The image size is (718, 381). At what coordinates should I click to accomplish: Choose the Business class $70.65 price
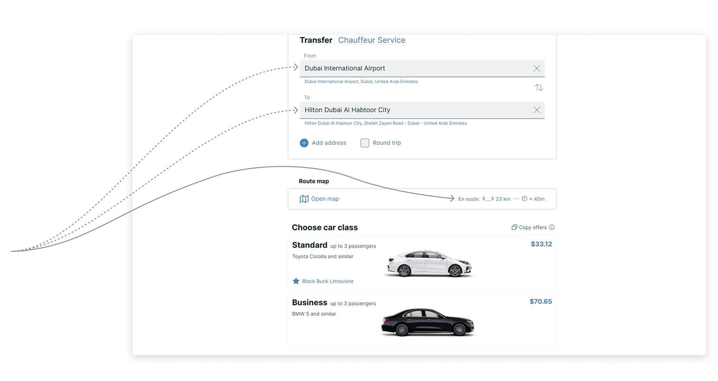(541, 302)
